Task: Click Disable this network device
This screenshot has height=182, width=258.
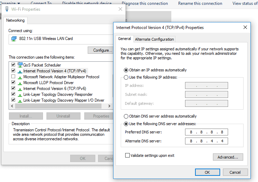Action: (87, 3)
